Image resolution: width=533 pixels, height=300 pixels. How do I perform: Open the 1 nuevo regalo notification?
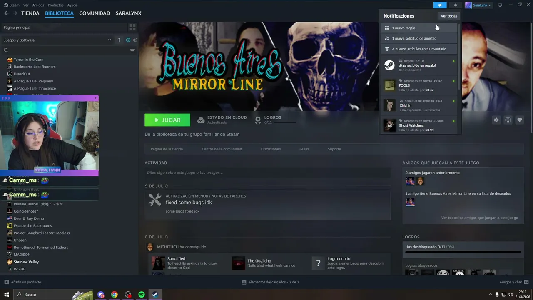coord(419,28)
